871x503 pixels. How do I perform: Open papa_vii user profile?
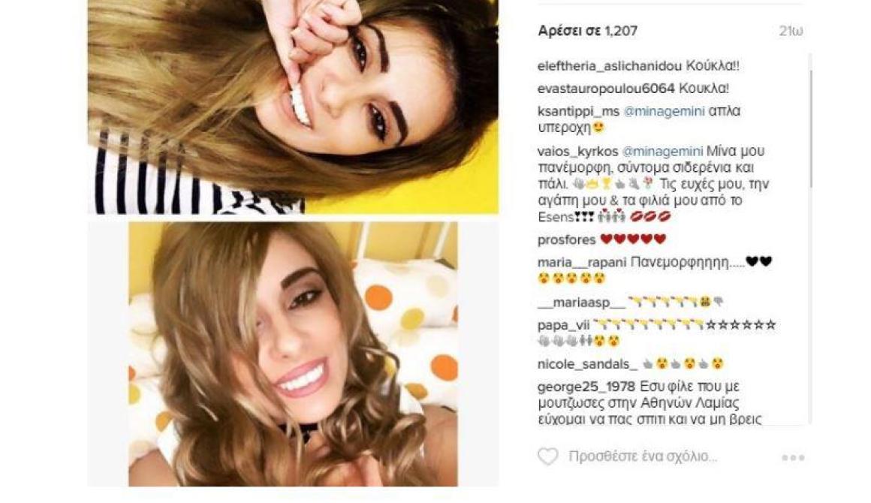[x=563, y=325]
